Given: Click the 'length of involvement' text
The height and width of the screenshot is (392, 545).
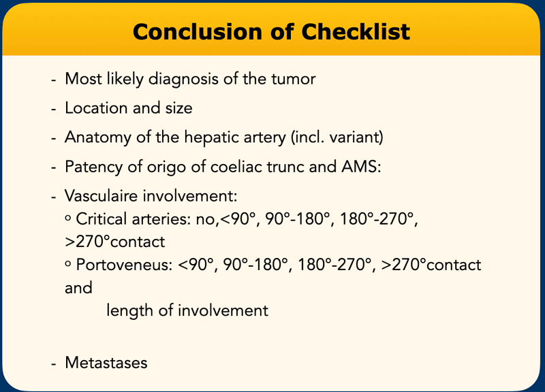Looking at the screenshot, I should coord(187,310).
